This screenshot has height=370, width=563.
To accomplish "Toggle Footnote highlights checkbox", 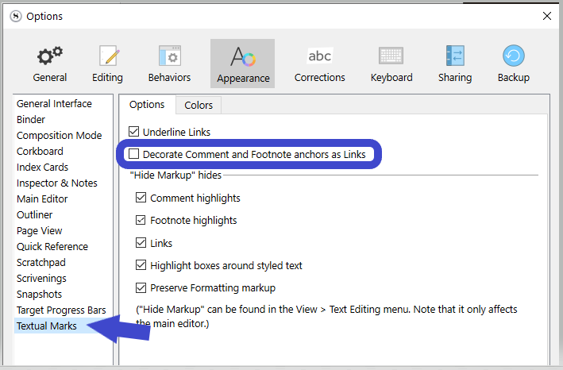I will [141, 220].
